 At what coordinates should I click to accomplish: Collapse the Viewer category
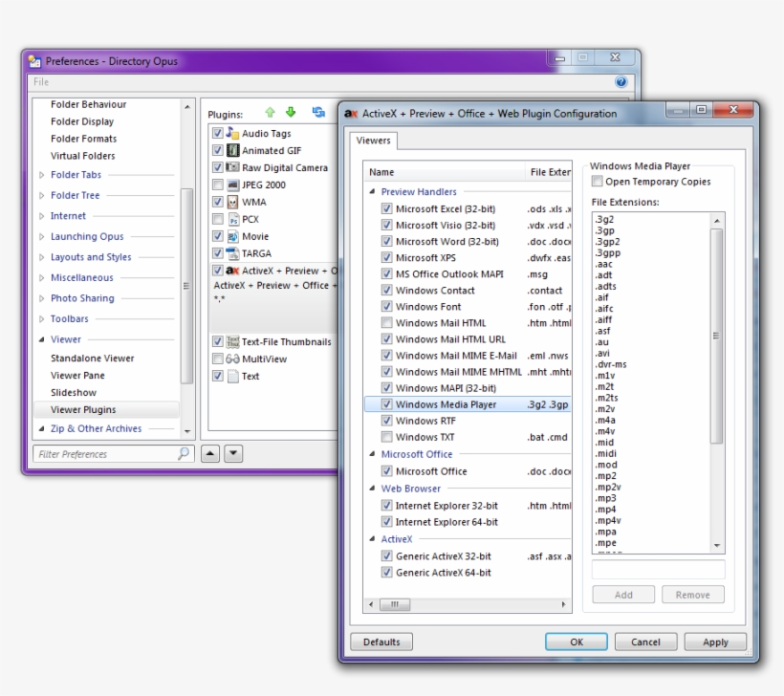click(41, 339)
